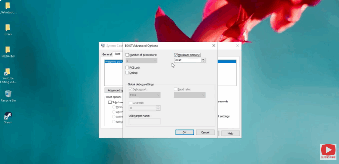Viewport: 339px width, 164px height.
Task: Click the red YouTube Subscribe button
Action: click(x=328, y=152)
